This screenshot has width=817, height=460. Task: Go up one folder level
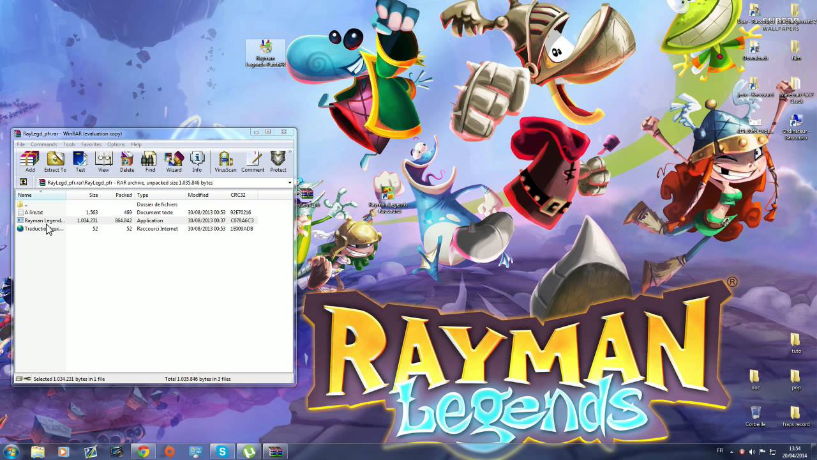pos(23,183)
